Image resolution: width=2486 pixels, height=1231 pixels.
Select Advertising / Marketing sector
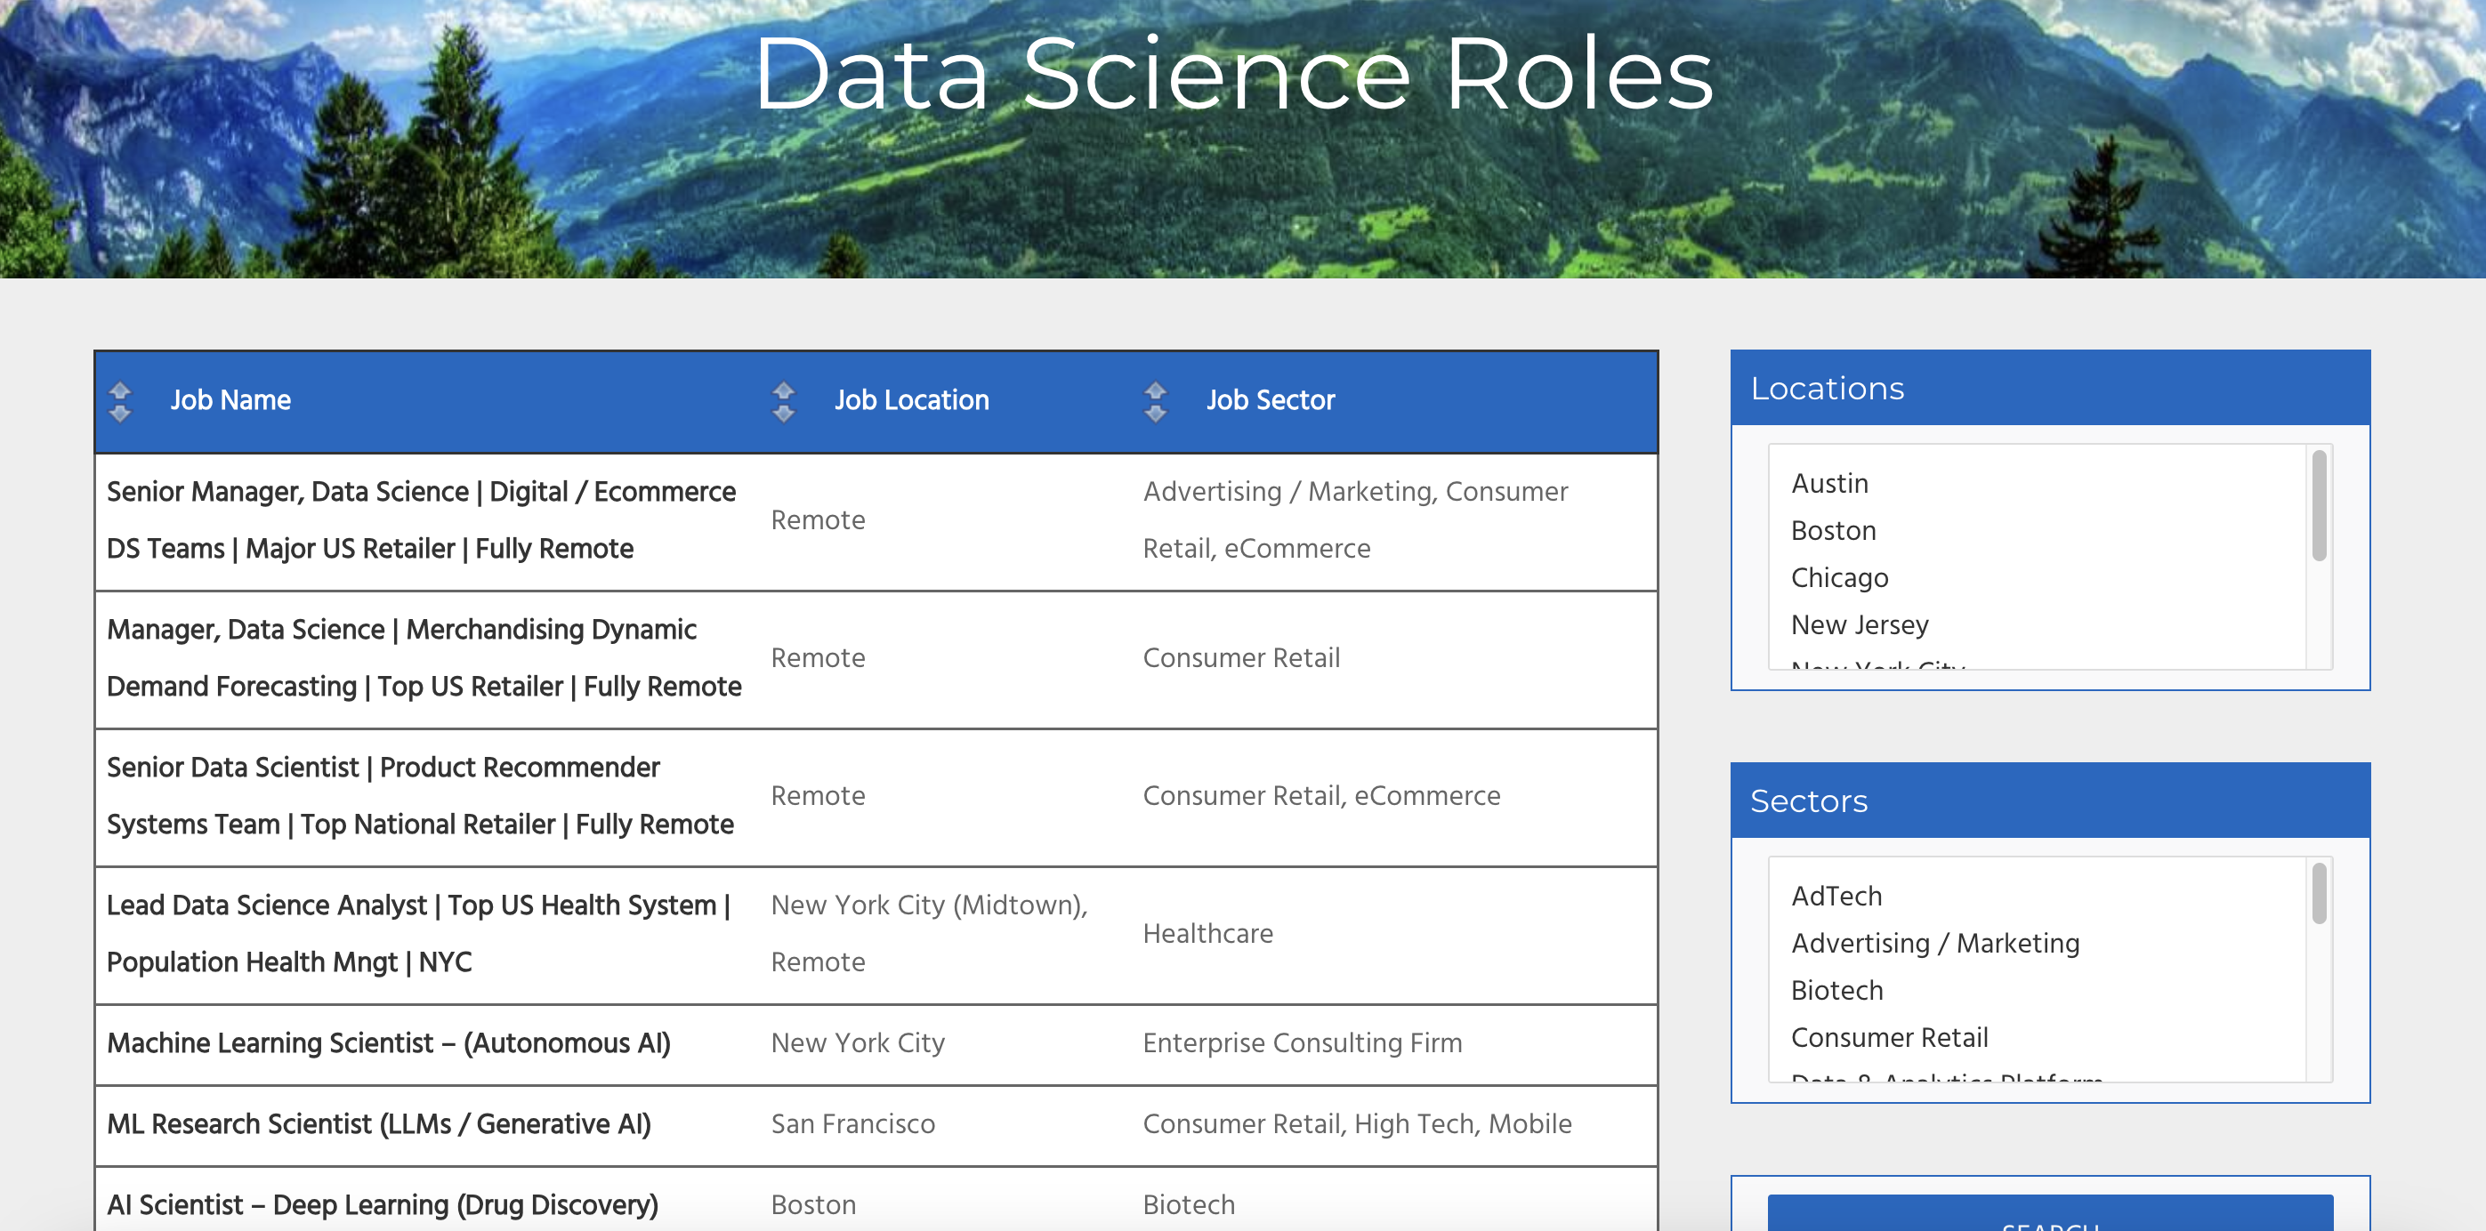1935,943
